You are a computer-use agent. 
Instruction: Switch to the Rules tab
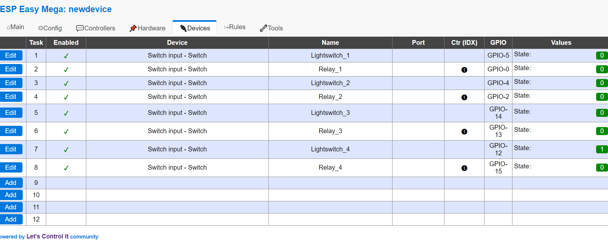click(235, 27)
